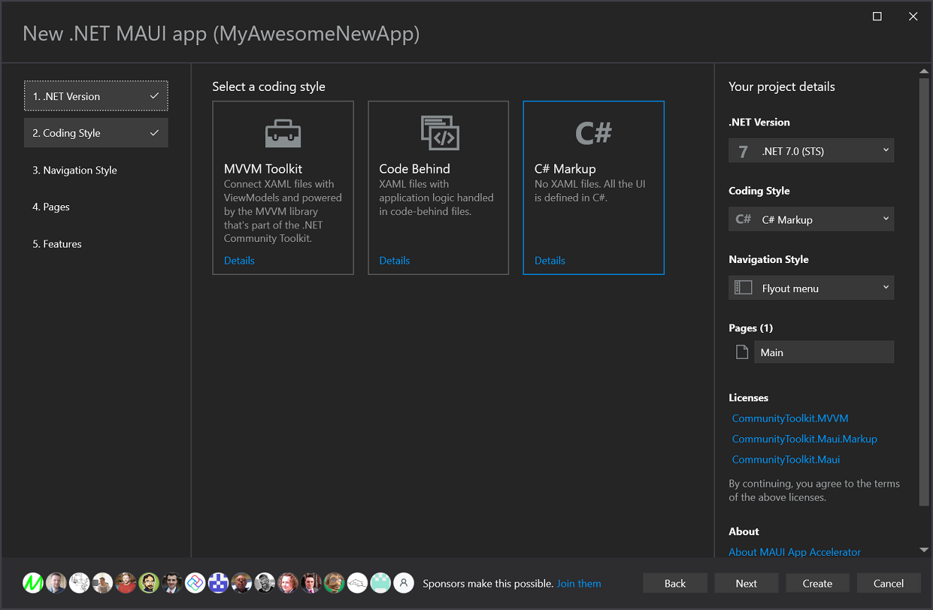Viewport: 933px width, 610px height.
Task: Click the large C# icon on Markup card
Action: [594, 133]
